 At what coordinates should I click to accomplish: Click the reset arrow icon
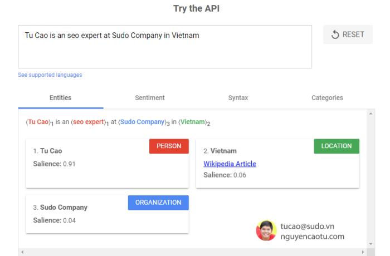(x=335, y=35)
